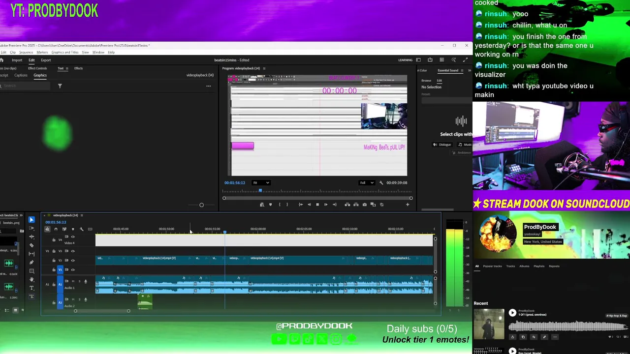
Task: Open the Graphics and Titles menu
Action: coord(65,52)
